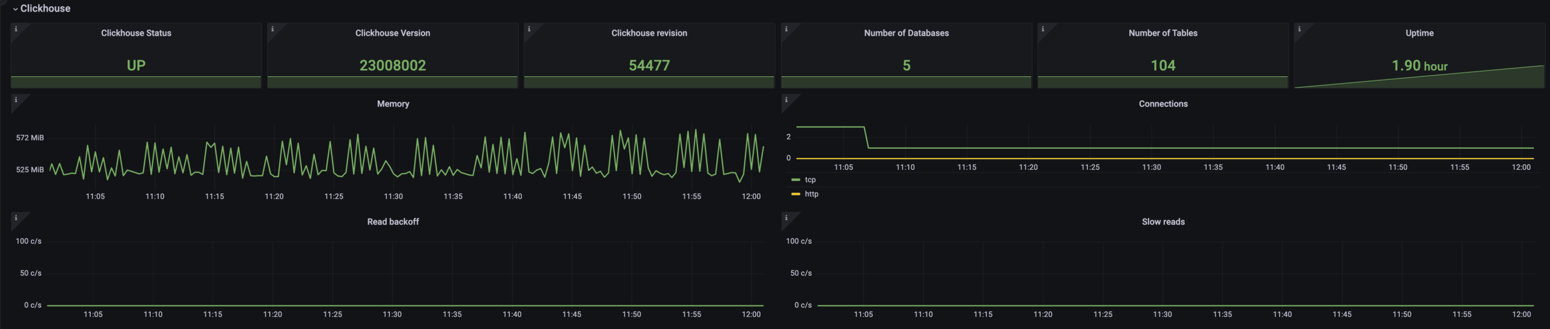Click the Uptime panel title

click(1419, 33)
